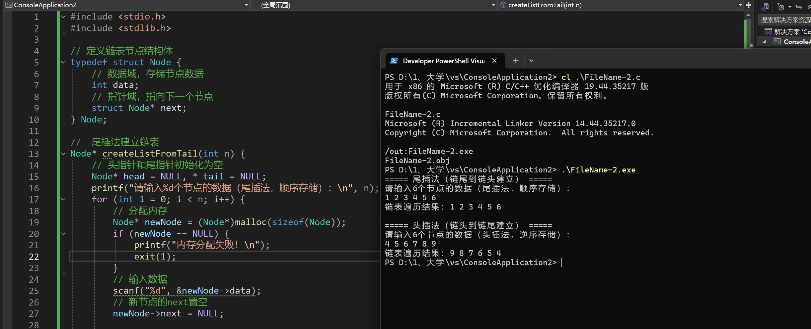Collapse the for loop at line 17

(x=63, y=199)
